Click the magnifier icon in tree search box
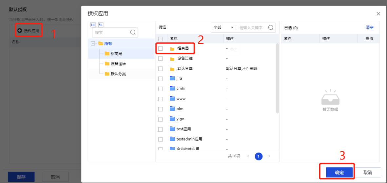 [x=133, y=32]
